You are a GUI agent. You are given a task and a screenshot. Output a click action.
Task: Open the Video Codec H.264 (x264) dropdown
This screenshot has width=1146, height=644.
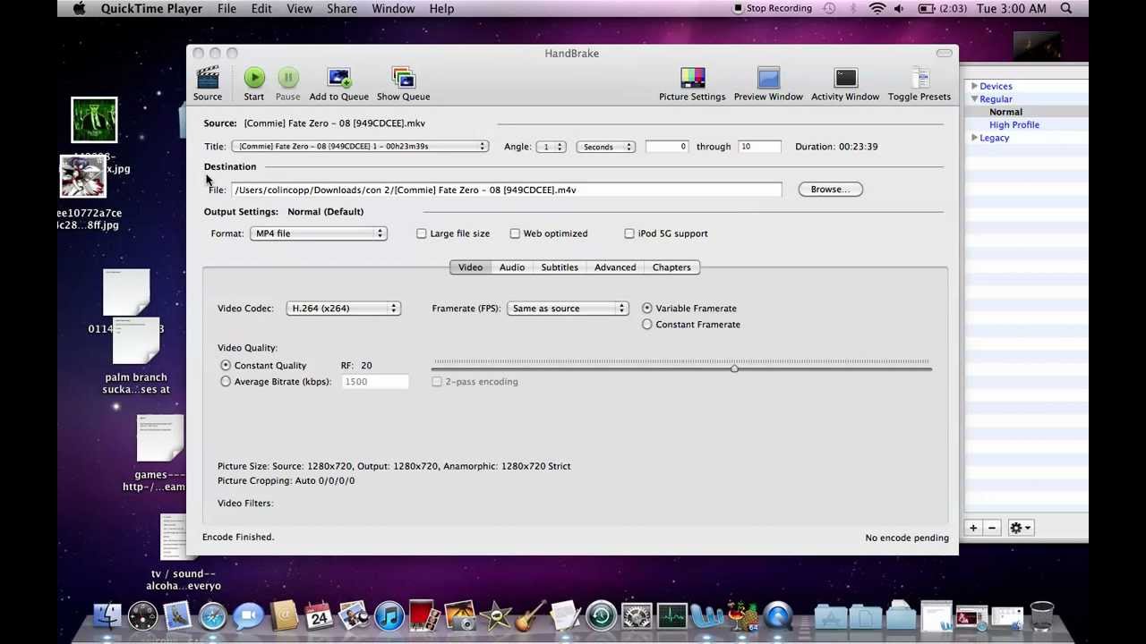(x=343, y=309)
